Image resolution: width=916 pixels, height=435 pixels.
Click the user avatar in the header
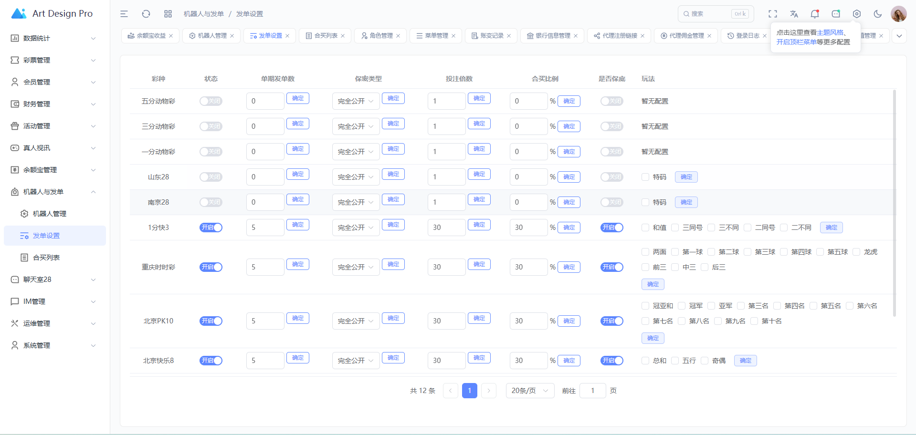tap(898, 14)
